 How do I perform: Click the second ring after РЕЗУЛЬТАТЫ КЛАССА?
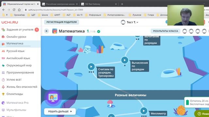pos(191,31)
